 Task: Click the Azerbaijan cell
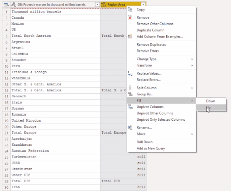[x=56, y=139]
